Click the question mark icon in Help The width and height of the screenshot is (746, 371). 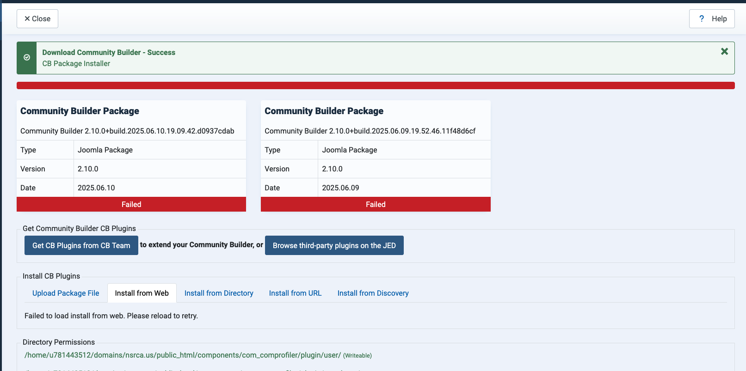[702, 19]
